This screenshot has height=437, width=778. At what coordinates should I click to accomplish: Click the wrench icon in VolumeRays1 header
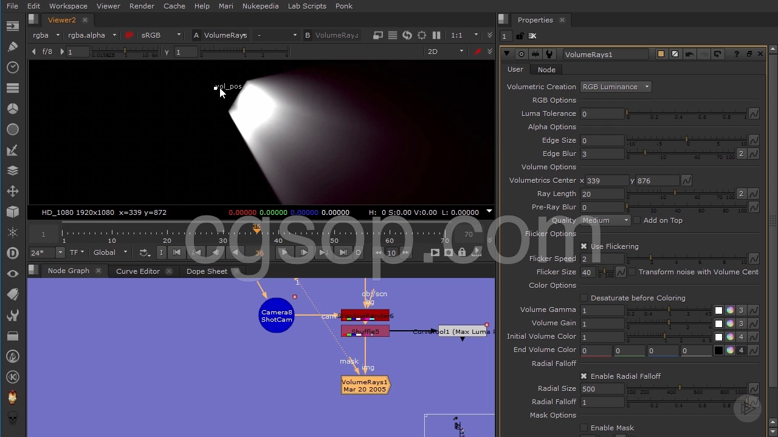tap(549, 54)
